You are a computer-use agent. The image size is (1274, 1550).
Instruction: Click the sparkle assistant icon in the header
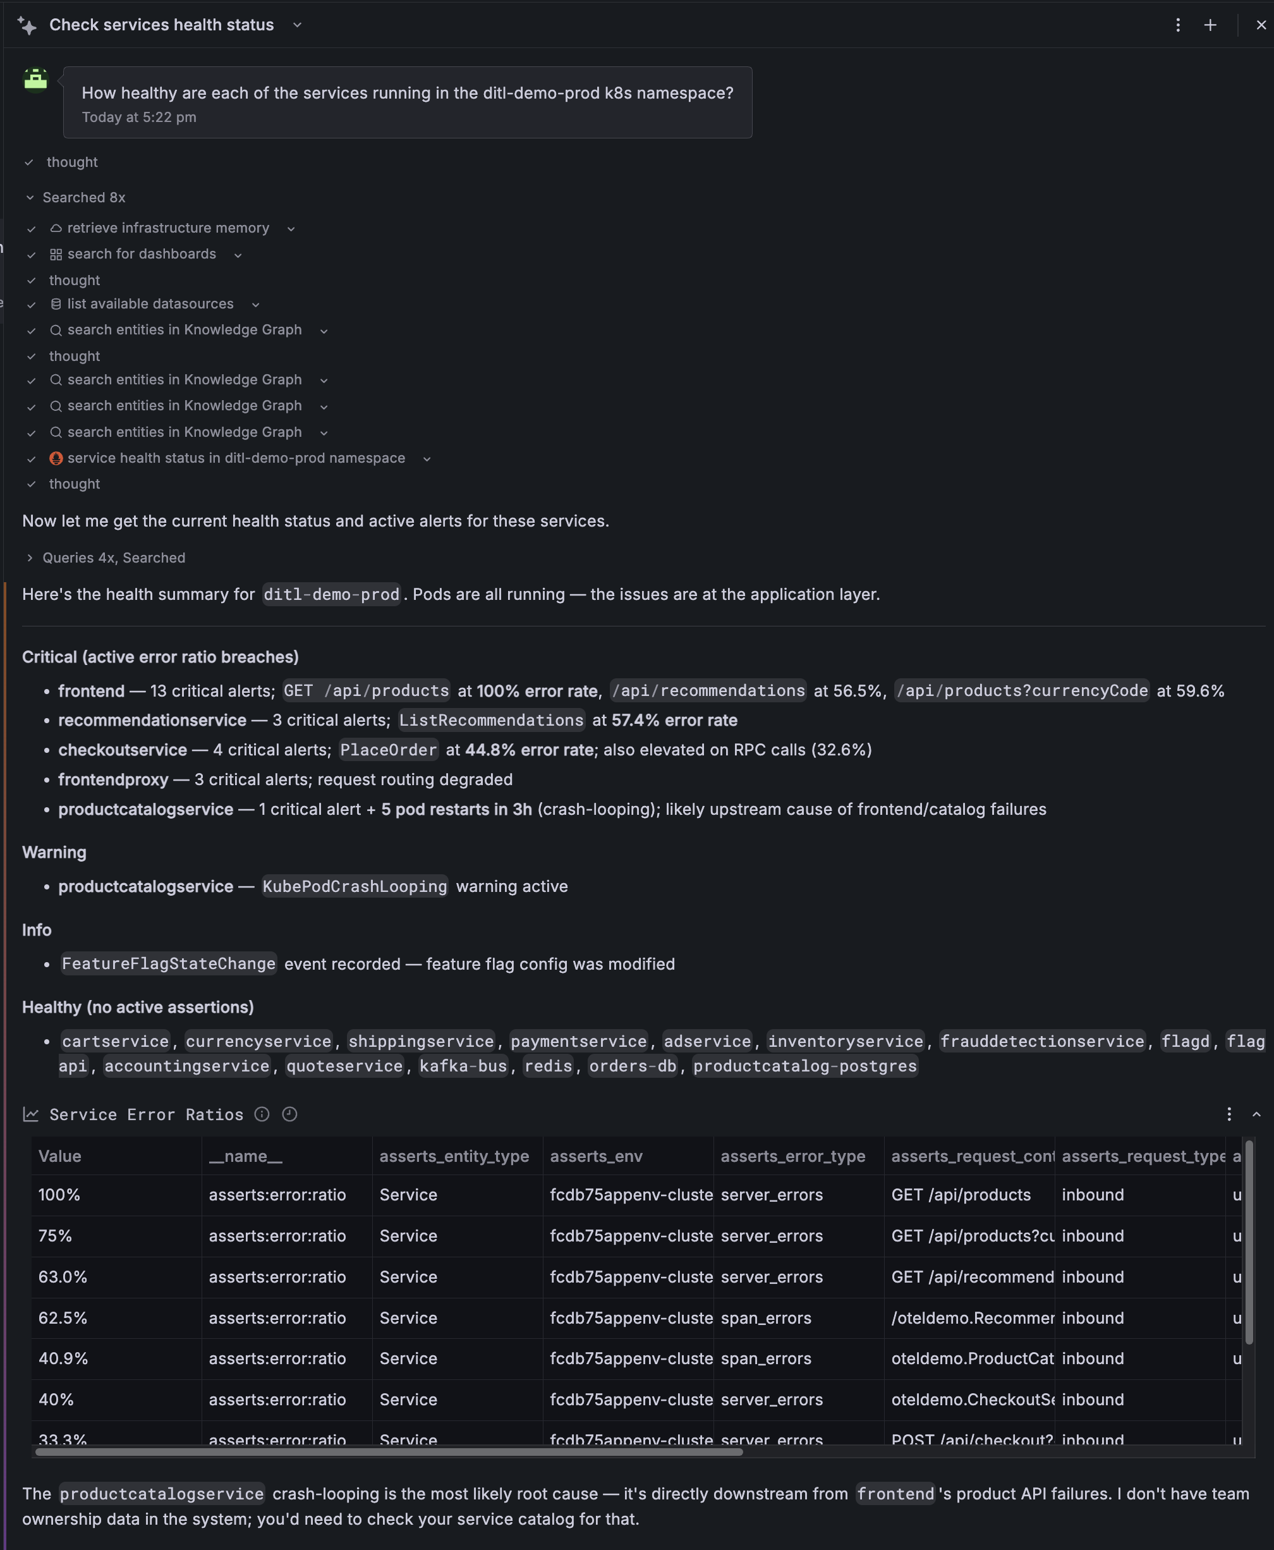(27, 24)
